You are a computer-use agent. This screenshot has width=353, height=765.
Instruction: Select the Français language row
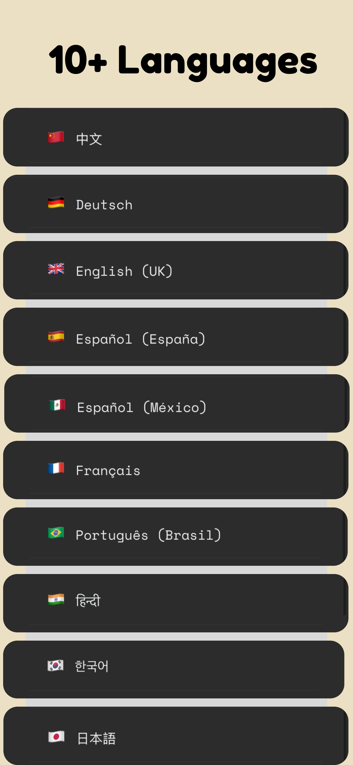coord(176,470)
